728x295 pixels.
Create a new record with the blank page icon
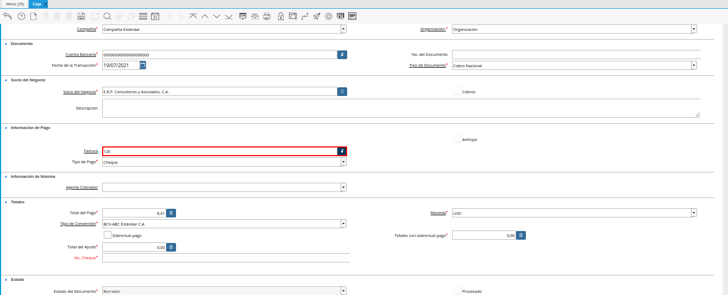tap(33, 16)
